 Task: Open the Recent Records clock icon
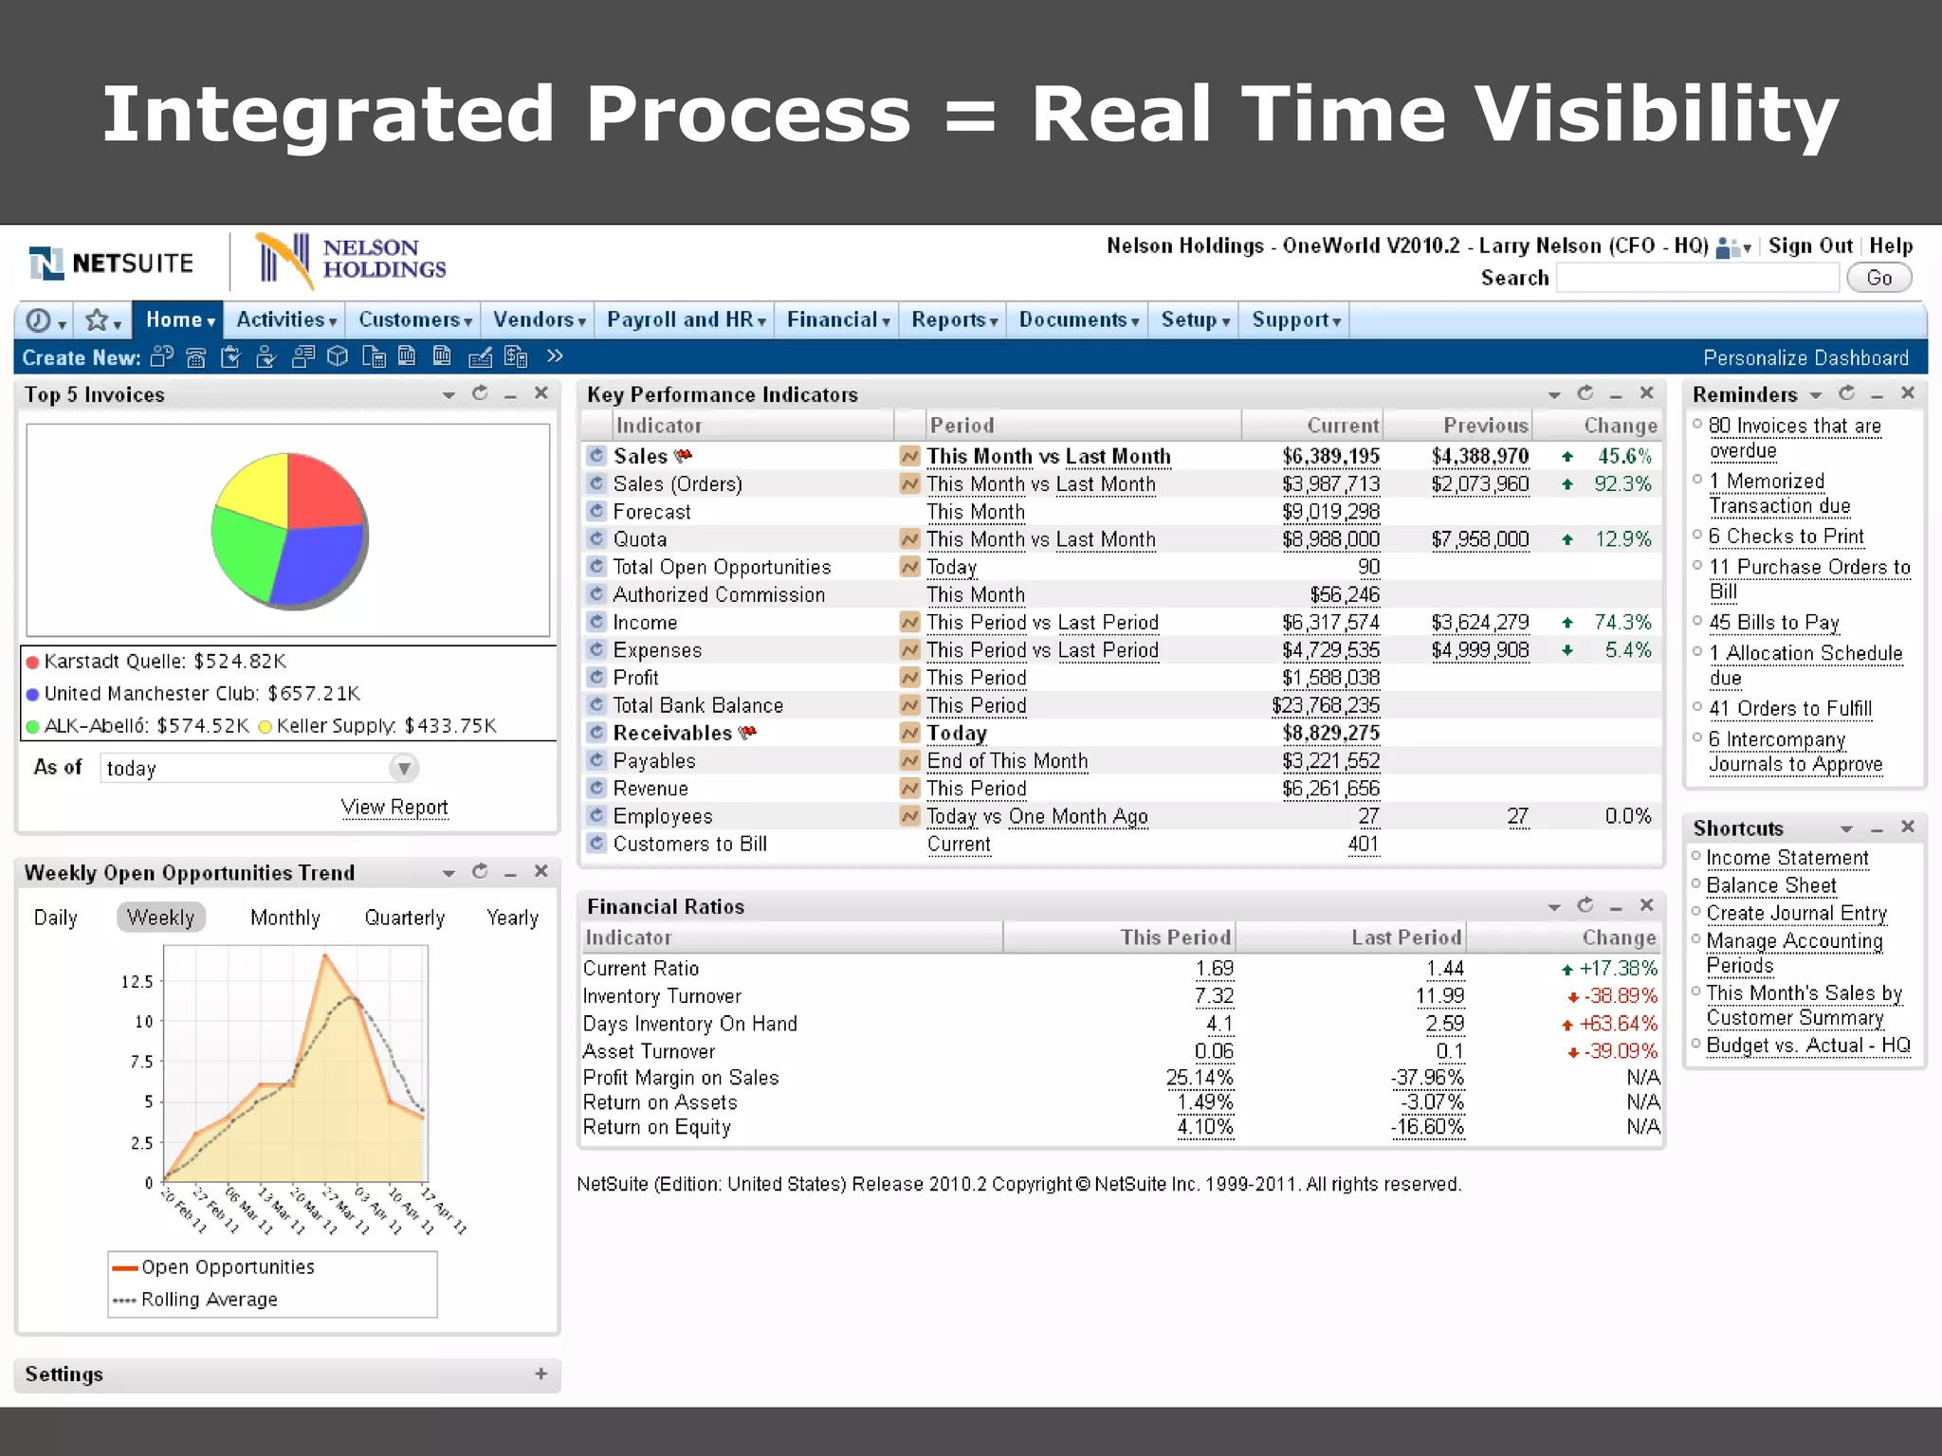[38, 320]
